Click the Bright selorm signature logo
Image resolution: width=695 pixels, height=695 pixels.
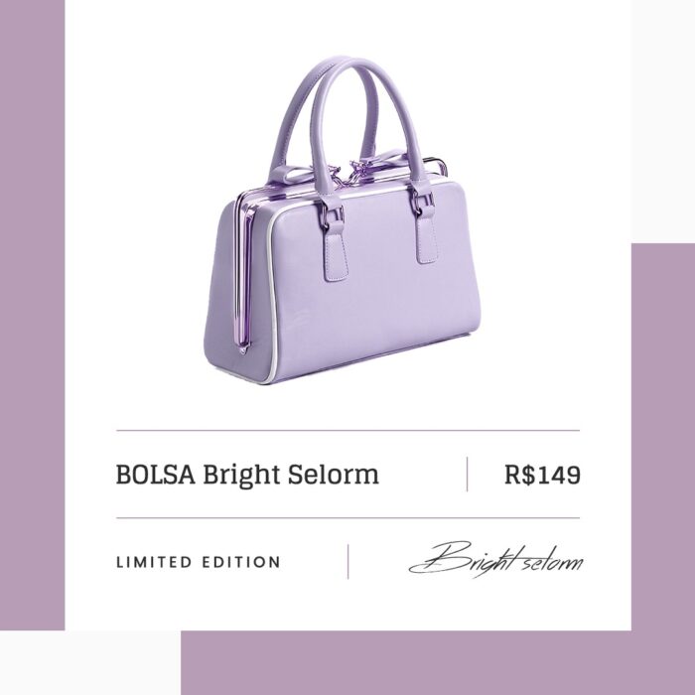[495, 559]
